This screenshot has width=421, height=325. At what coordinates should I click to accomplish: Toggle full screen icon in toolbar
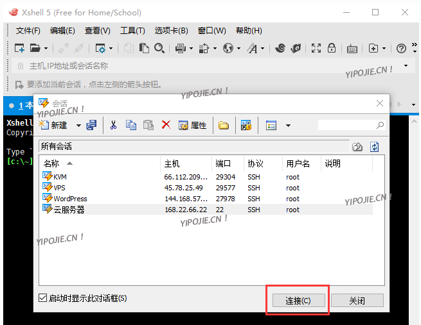tap(316, 48)
